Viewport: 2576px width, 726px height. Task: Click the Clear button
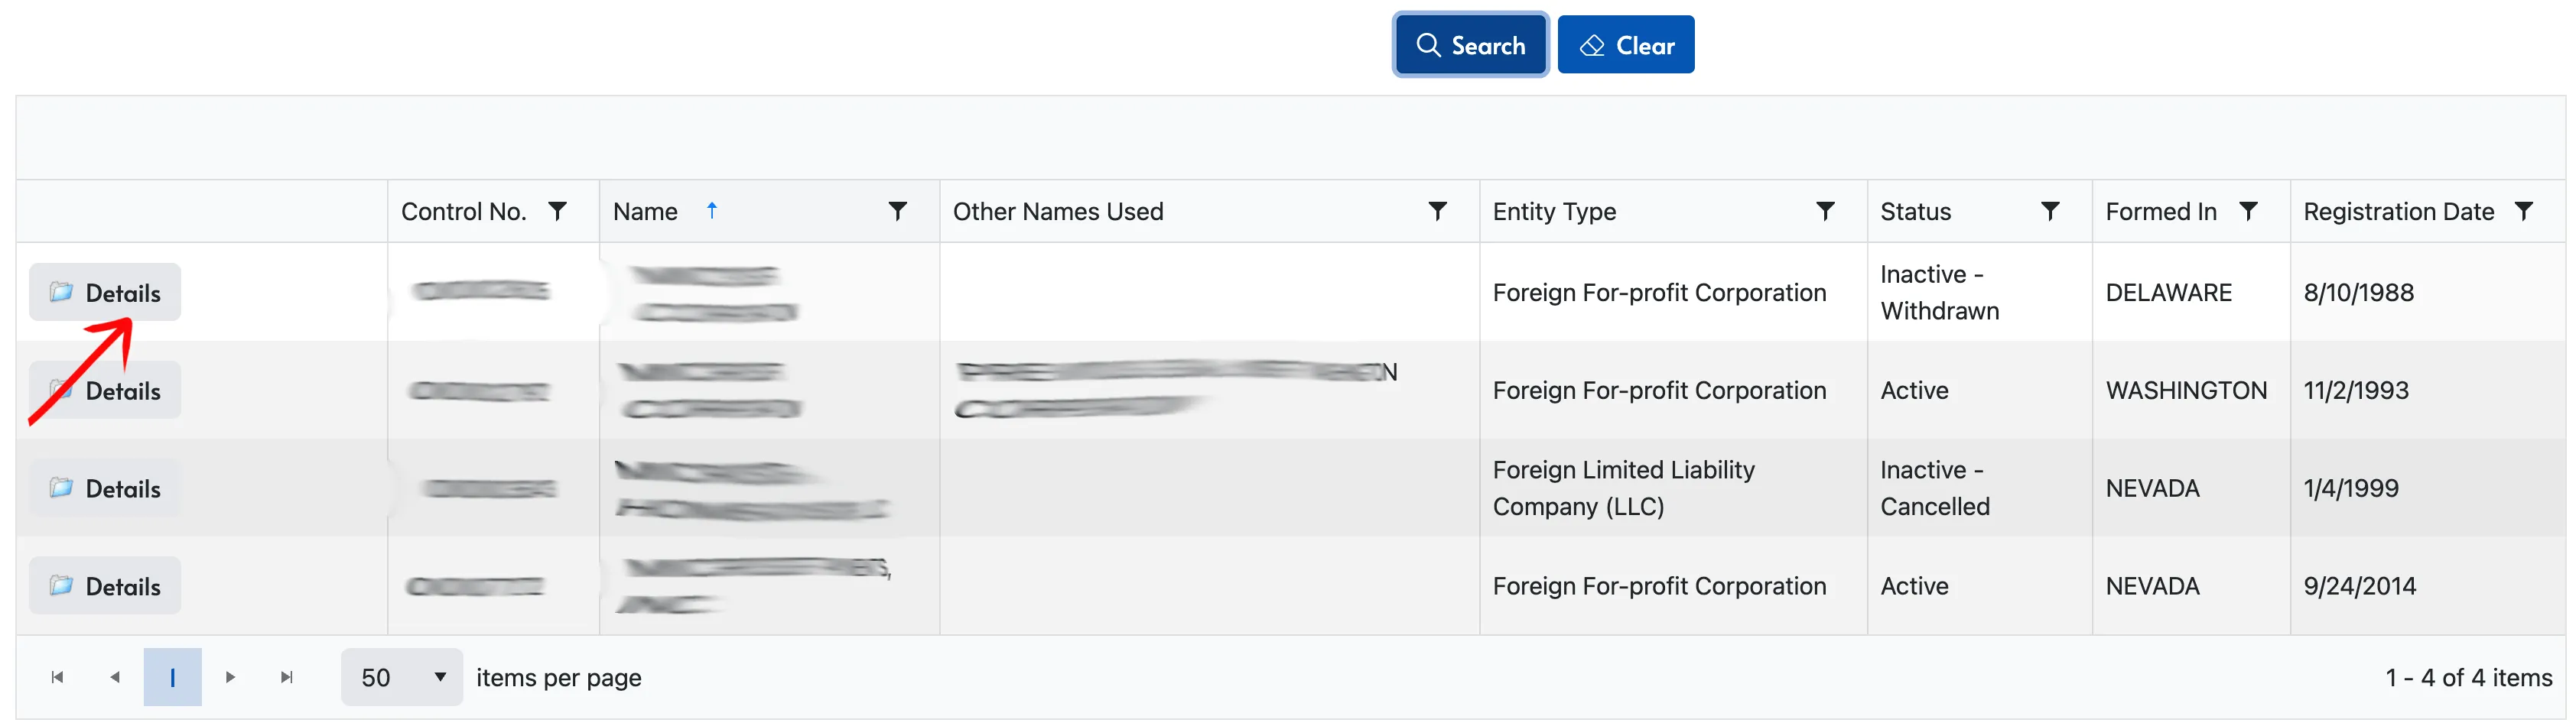[x=1625, y=45]
